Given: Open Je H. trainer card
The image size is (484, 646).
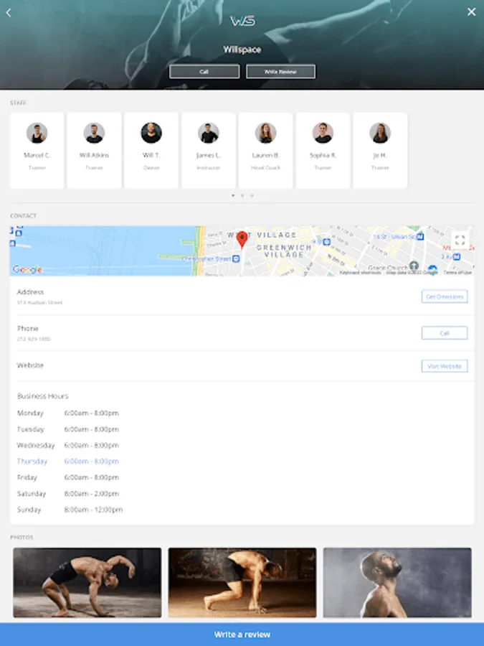Looking at the screenshot, I should click(x=380, y=151).
